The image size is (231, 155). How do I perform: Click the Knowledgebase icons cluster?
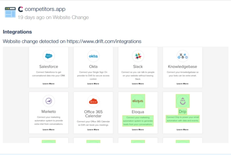182,56
